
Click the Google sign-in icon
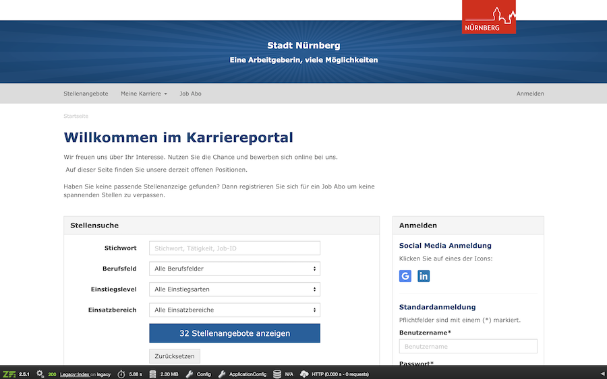[x=405, y=276]
